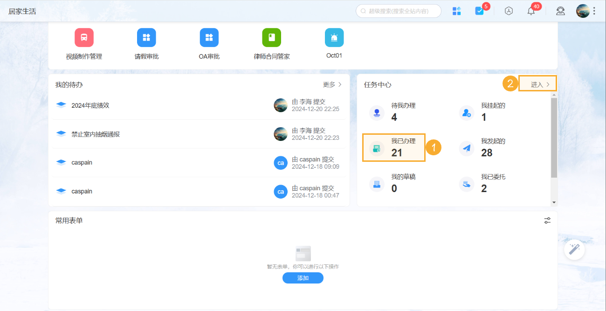
Task: Open the three-dot menu beside the avatar
Action: point(594,11)
